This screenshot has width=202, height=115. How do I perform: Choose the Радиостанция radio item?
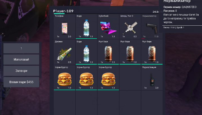tap(152, 78)
